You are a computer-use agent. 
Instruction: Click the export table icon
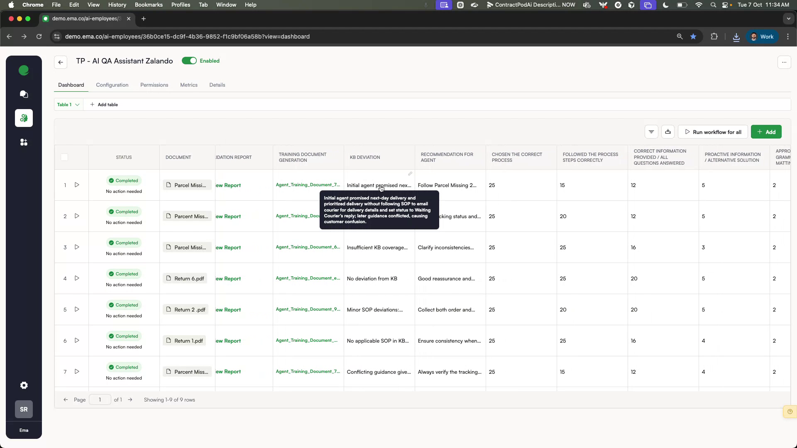(668, 131)
